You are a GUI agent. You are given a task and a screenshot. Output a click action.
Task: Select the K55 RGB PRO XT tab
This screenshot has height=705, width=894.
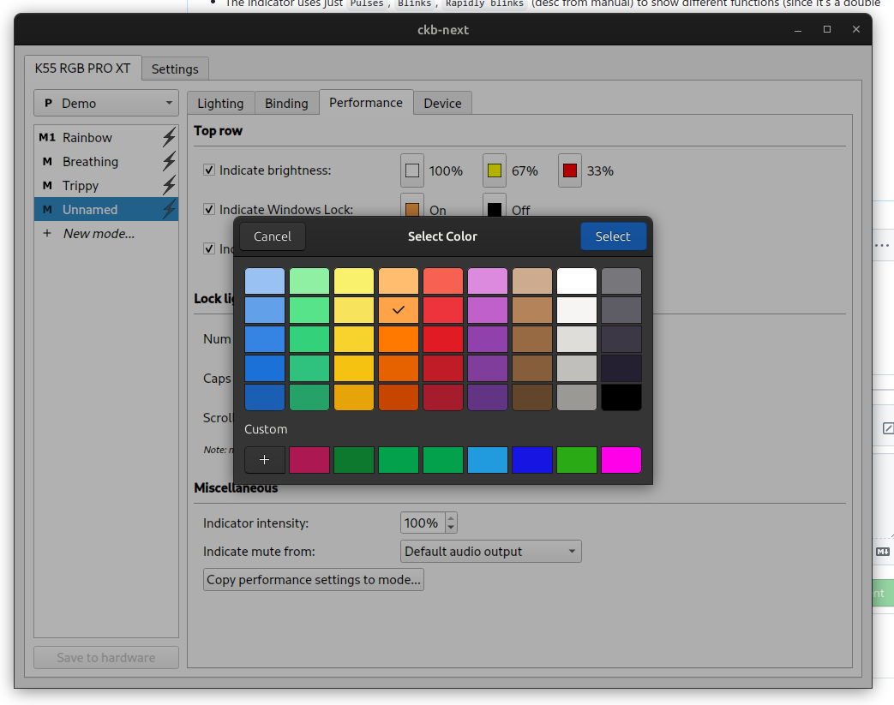pyautogui.click(x=82, y=69)
